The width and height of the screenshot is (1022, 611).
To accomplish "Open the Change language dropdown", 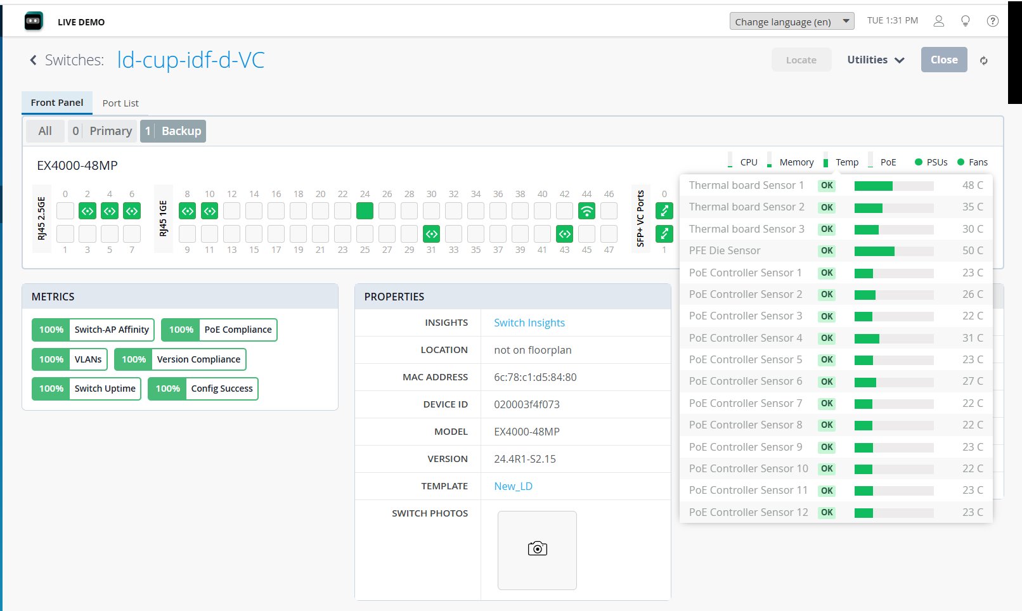I will pyautogui.click(x=791, y=22).
